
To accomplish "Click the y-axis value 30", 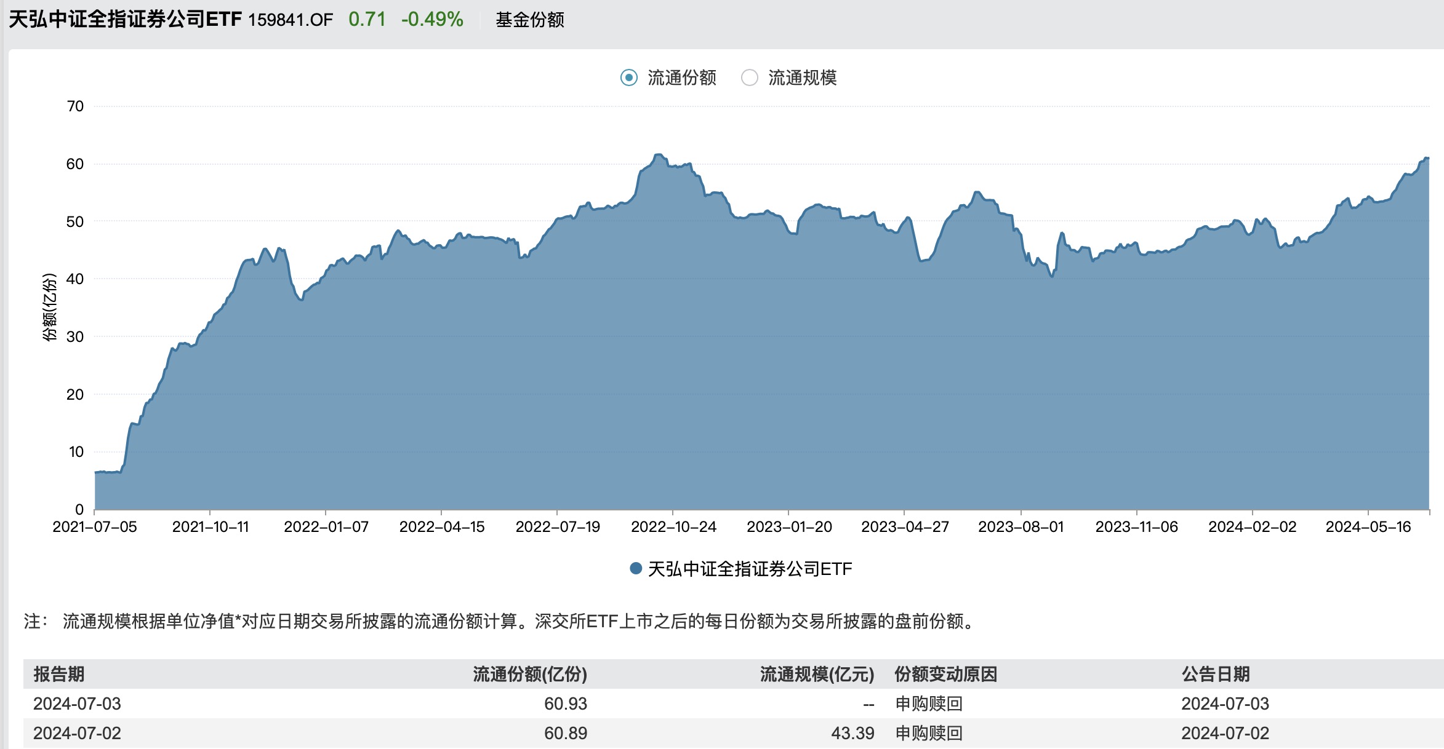I will [x=75, y=336].
